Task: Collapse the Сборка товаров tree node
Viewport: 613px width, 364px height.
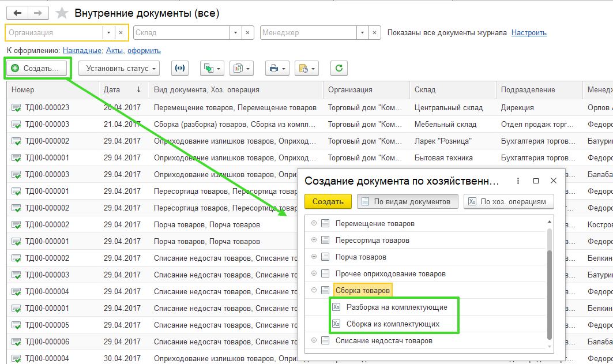Action: [x=314, y=290]
